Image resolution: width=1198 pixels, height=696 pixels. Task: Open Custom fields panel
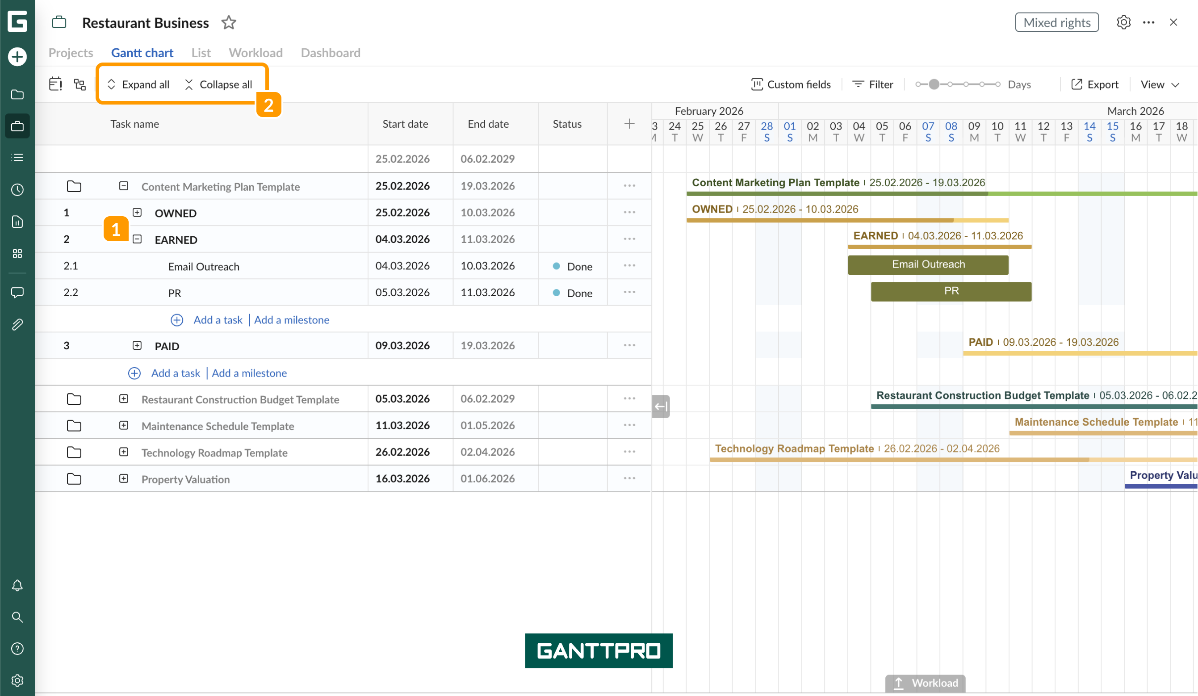791,84
